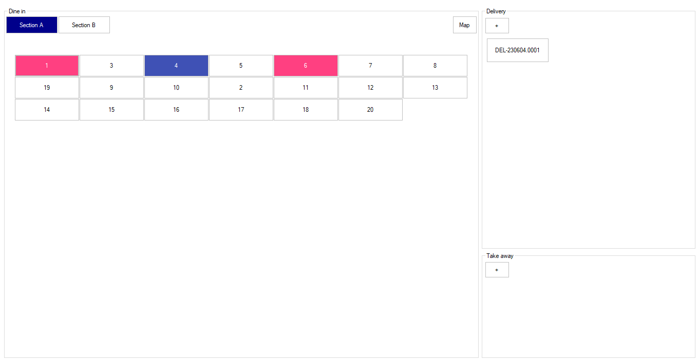
Task: Pick table 19
Action: pos(47,88)
